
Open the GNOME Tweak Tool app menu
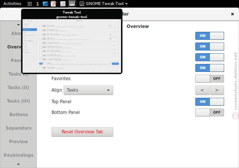[x=104, y=4]
